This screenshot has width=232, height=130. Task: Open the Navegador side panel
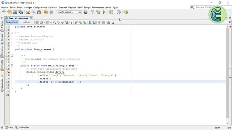click(x=2, y=85)
